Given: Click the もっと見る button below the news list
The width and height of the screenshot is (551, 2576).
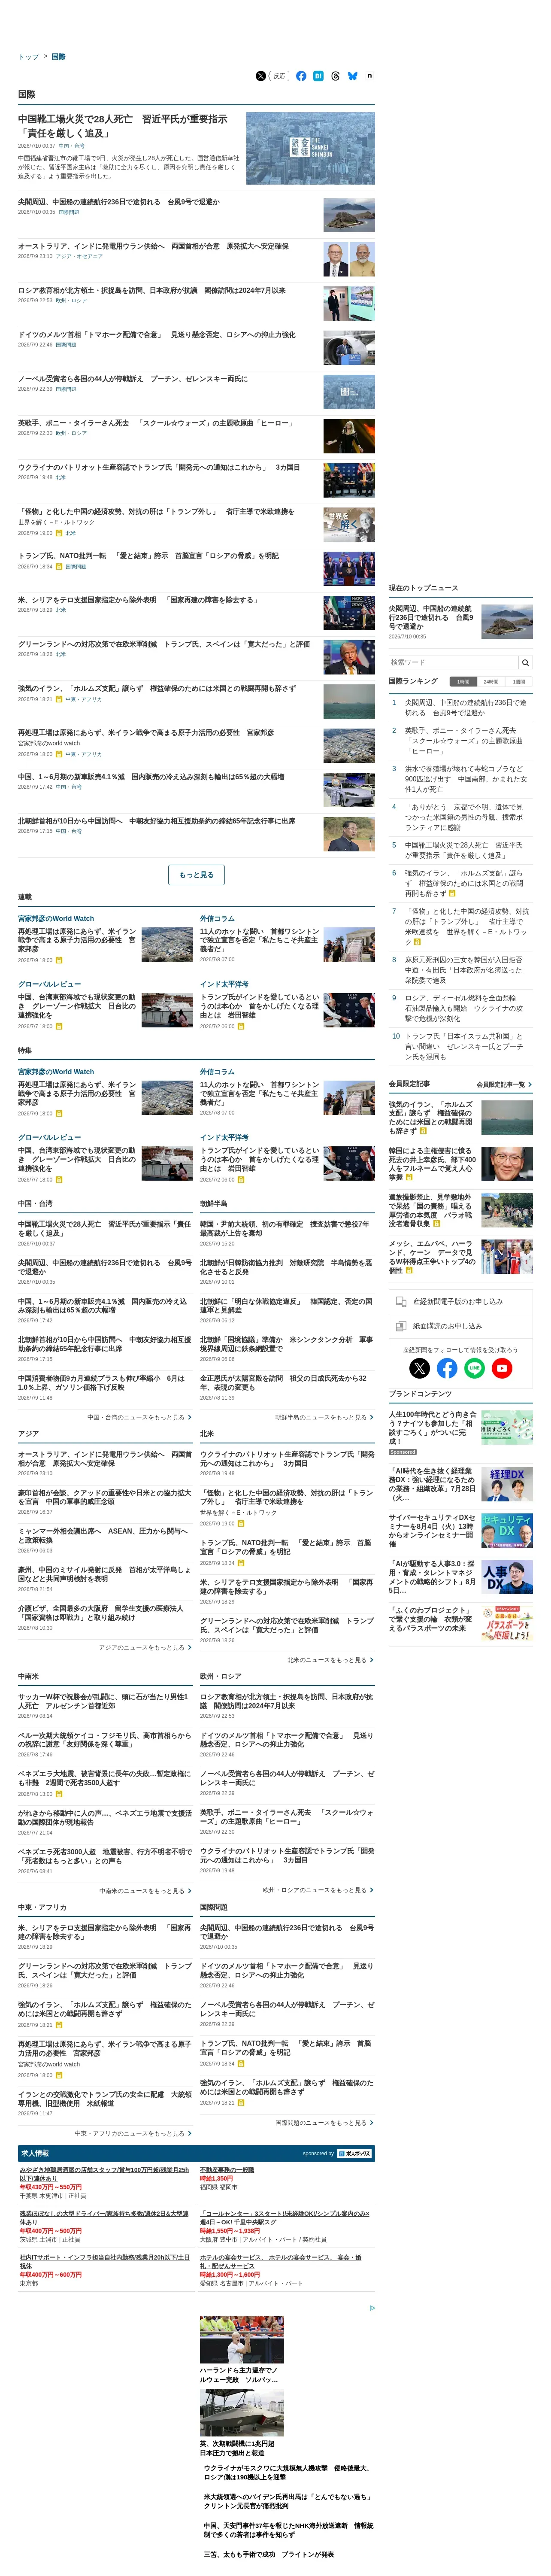Looking at the screenshot, I should click(x=196, y=874).
